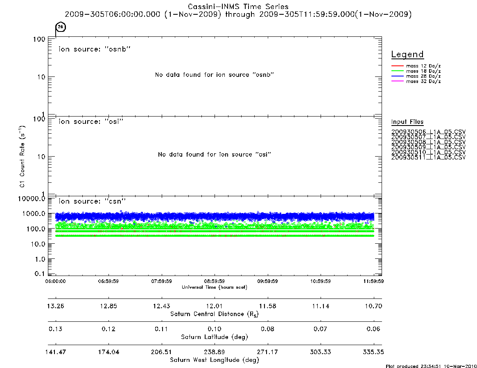This screenshot has width=477, height=368.
Task: Click the 10.70 central distance value
Action: click(x=373, y=306)
